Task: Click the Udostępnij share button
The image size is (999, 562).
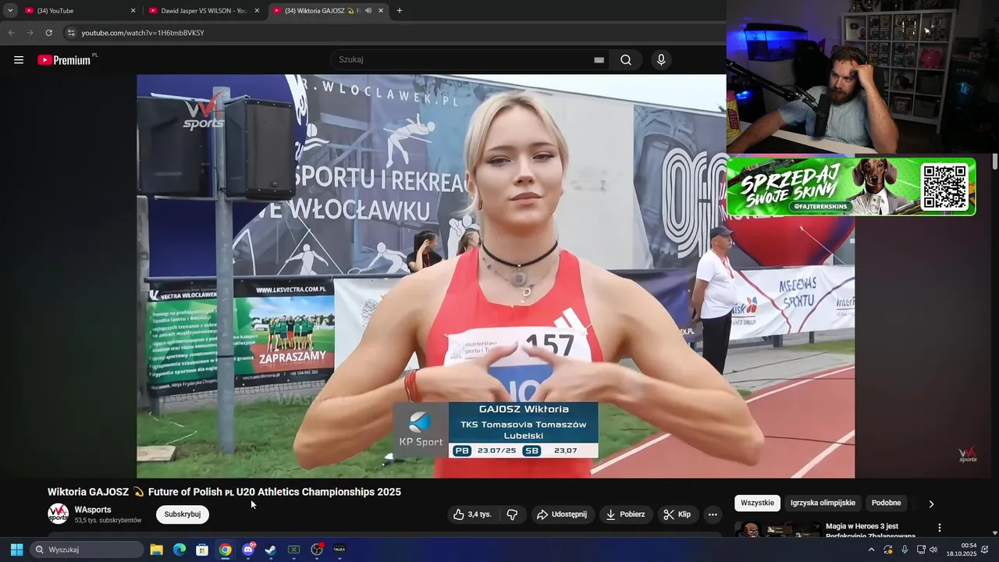Action: pyautogui.click(x=563, y=514)
